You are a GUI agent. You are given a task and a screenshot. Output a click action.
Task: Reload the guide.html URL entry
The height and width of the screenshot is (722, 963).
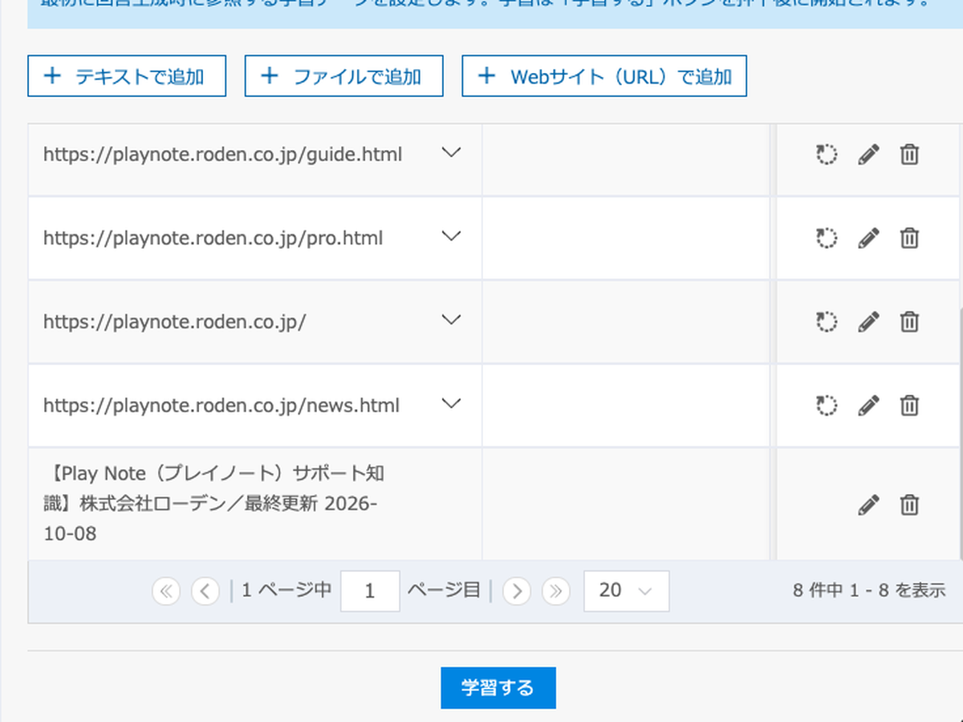[826, 154]
